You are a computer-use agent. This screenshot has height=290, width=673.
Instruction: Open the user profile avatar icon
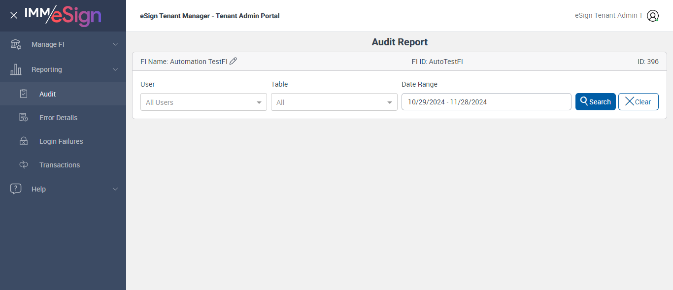click(653, 16)
